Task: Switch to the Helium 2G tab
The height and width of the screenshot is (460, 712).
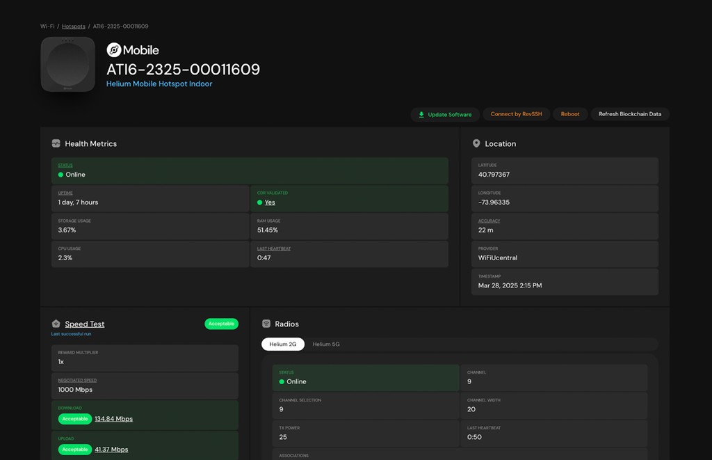Action: pyautogui.click(x=283, y=344)
